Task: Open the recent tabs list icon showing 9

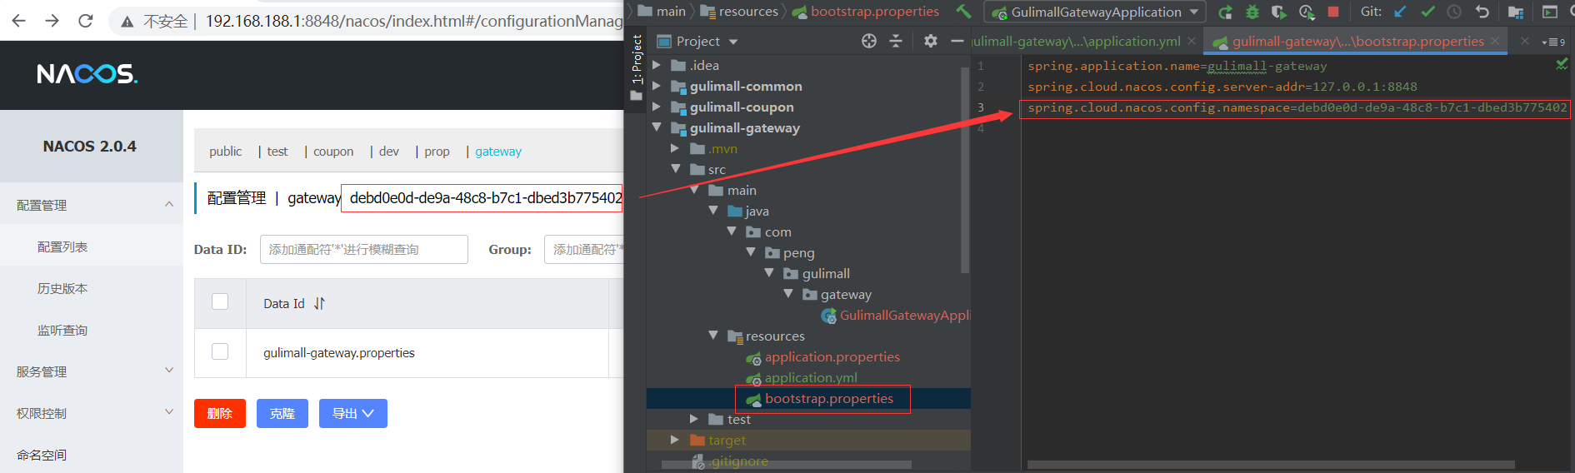Action: click(x=1553, y=42)
